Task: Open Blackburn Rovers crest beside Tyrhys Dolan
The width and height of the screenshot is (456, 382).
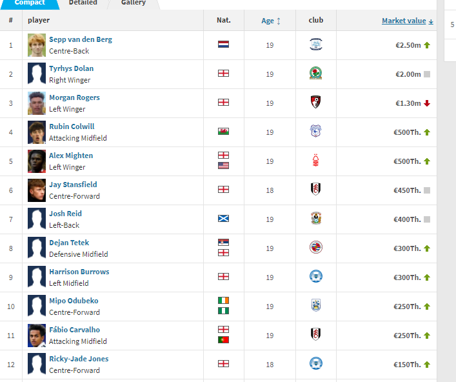Action: pyautogui.click(x=316, y=73)
